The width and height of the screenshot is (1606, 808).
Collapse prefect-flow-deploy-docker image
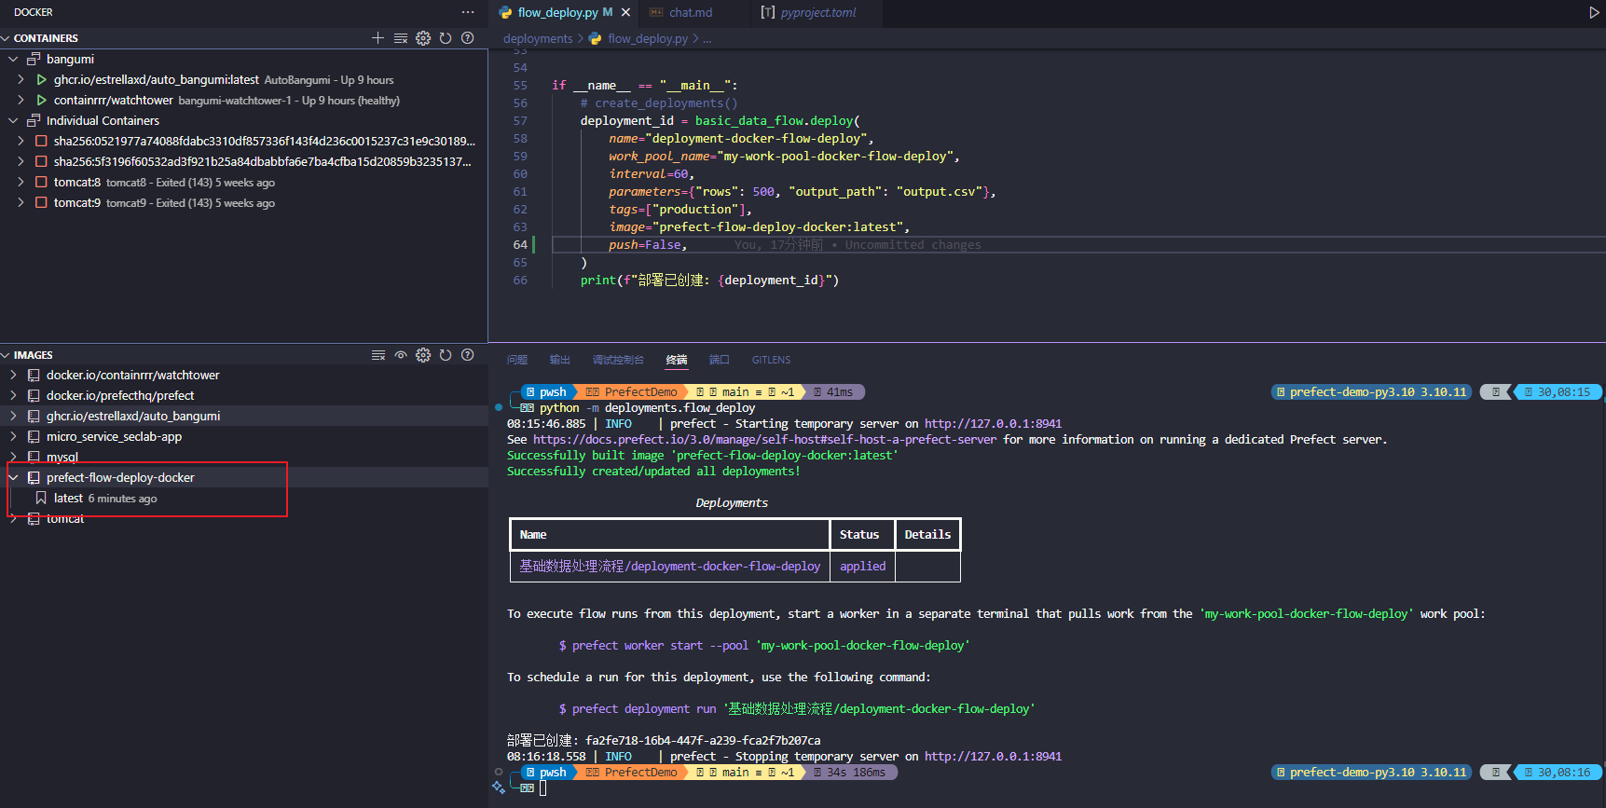click(13, 478)
